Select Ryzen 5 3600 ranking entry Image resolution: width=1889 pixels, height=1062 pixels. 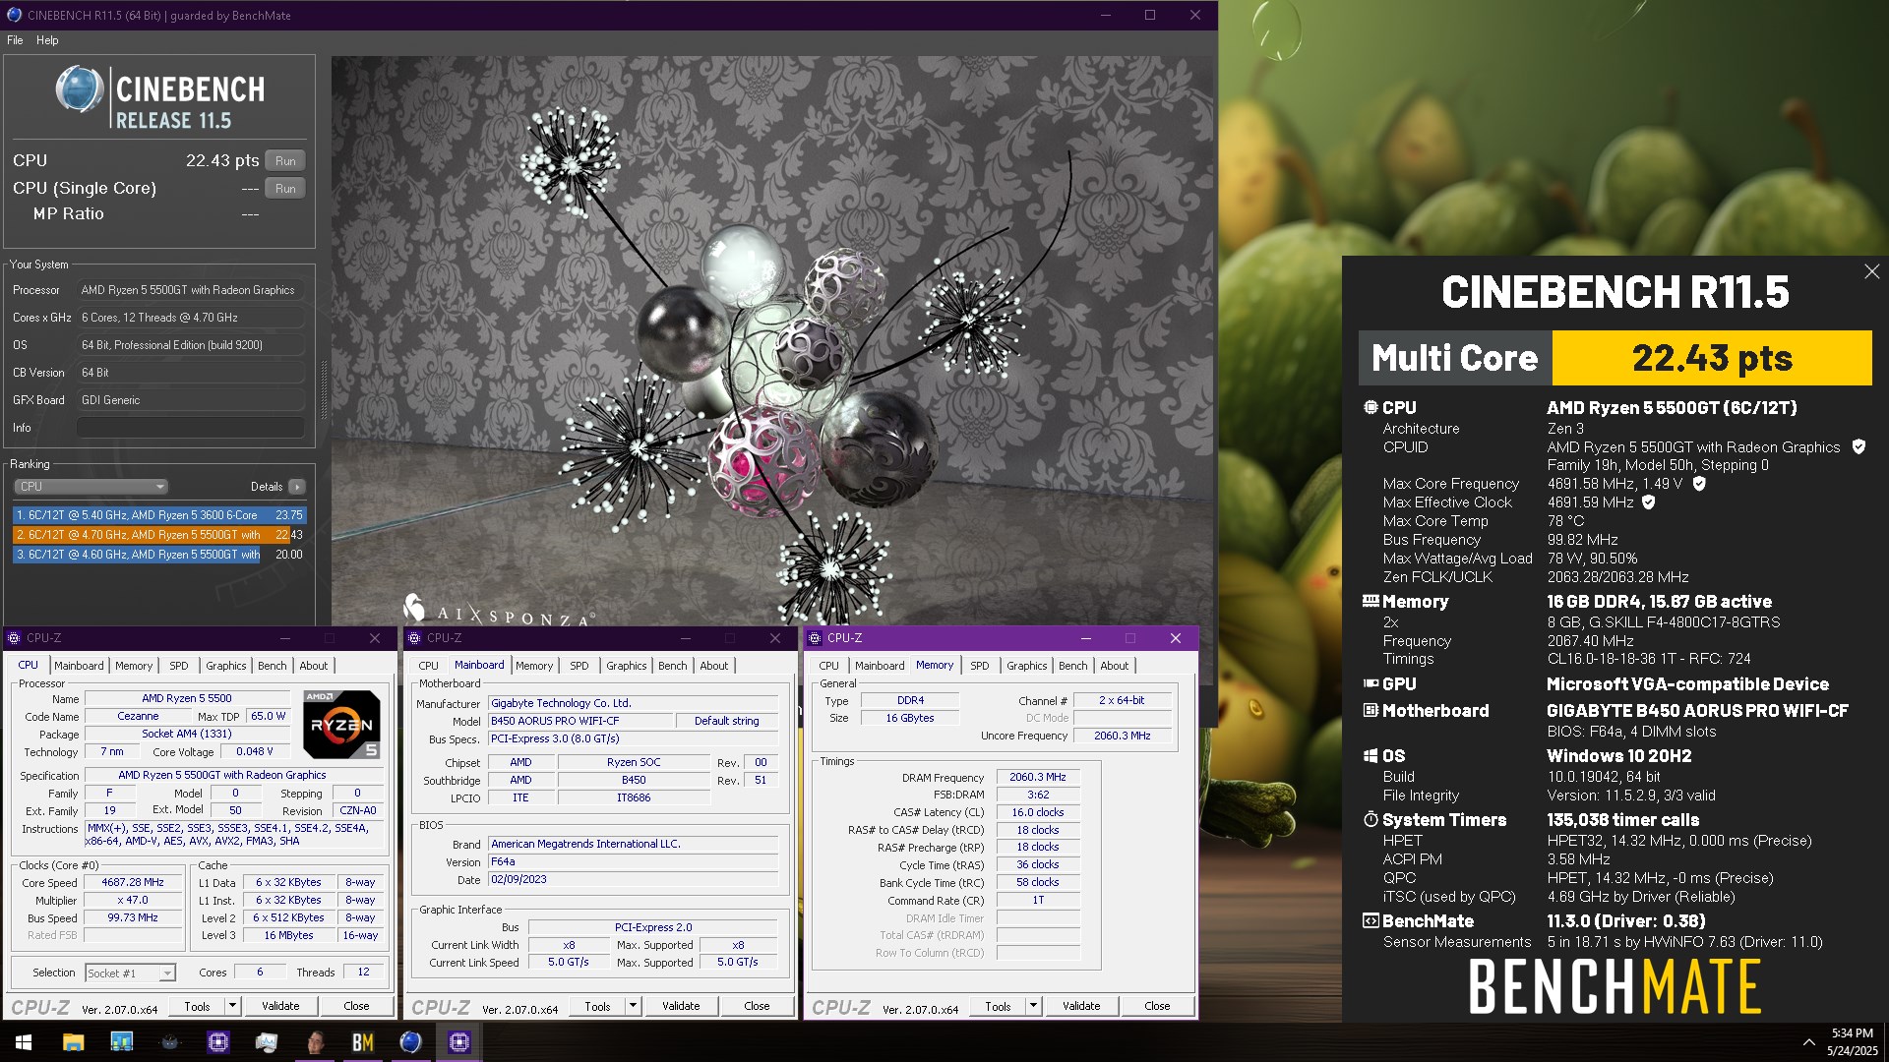click(159, 515)
